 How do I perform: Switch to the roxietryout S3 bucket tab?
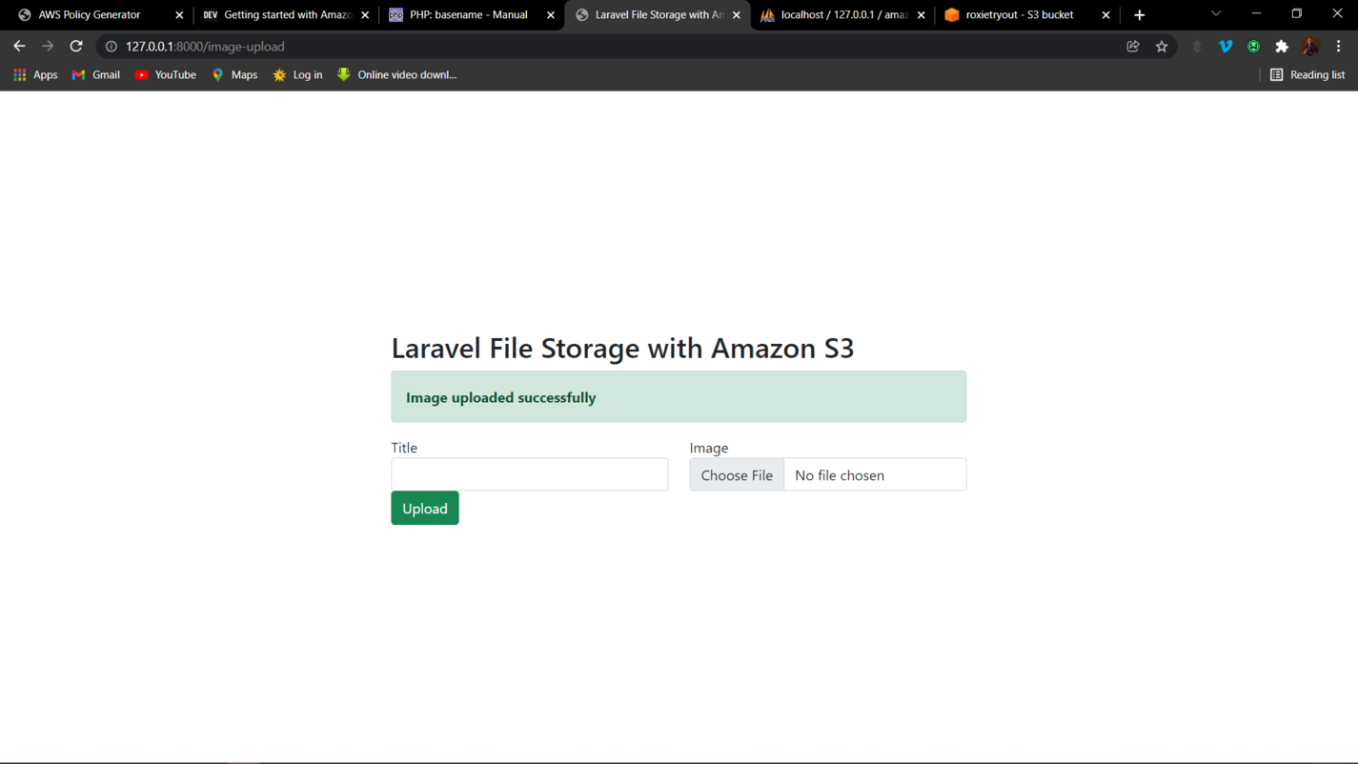[x=1019, y=15]
